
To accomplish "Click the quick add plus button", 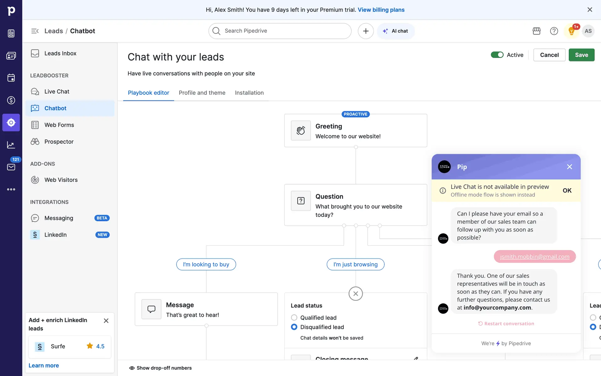I will click(366, 31).
